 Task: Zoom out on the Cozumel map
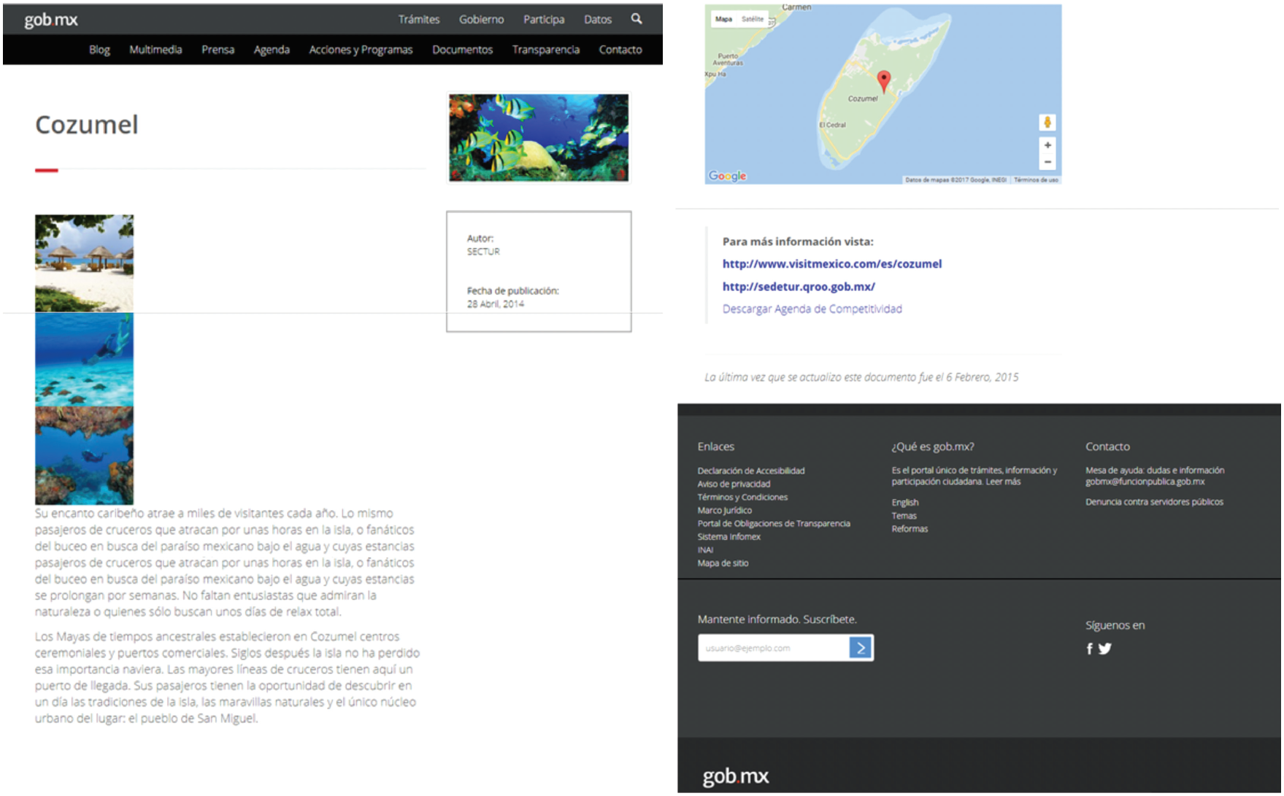pos(1047,162)
